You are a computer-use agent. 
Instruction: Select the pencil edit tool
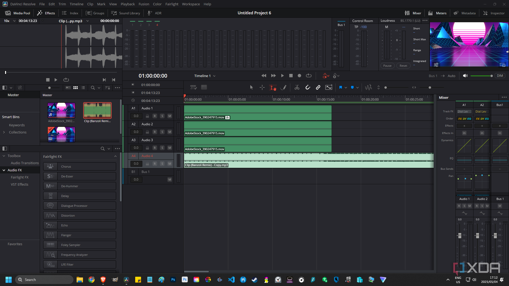tap(283, 87)
